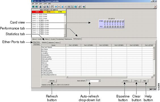Screen dimensions: 160x102
Task: Click the red CR alarm count box
Action: (37, 12)
